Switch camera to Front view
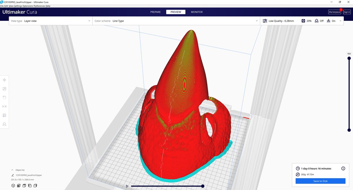 (19, 185)
